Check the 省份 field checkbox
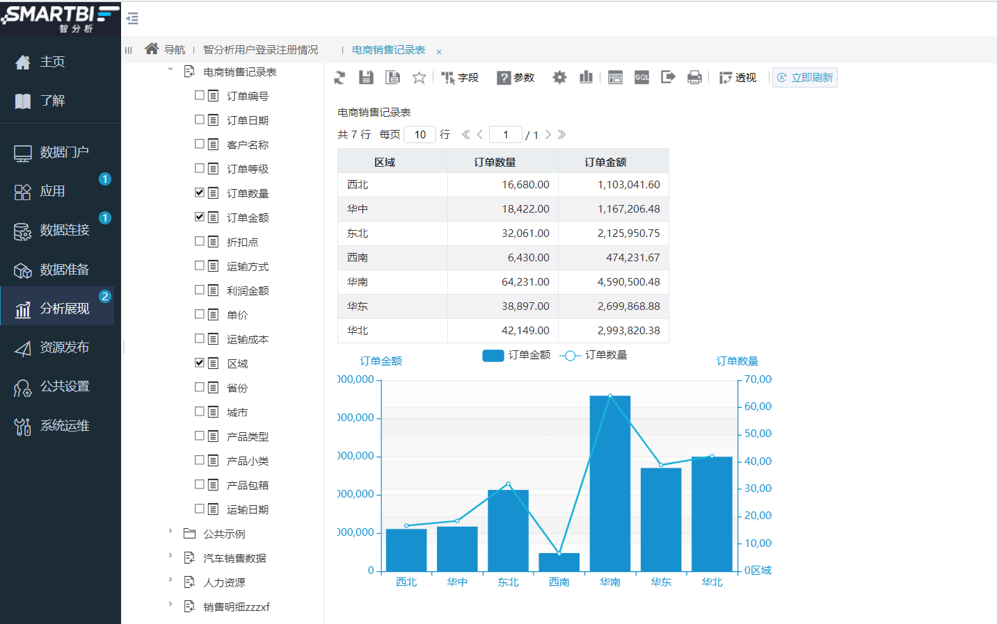 pos(200,387)
